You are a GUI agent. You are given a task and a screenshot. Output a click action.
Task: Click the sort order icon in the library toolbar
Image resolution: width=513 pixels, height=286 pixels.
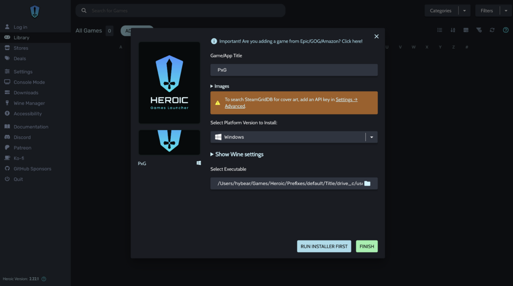pyautogui.click(x=453, y=30)
